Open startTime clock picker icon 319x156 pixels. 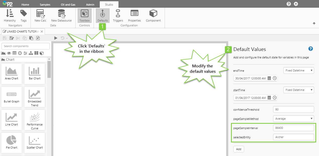tap(275, 98)
